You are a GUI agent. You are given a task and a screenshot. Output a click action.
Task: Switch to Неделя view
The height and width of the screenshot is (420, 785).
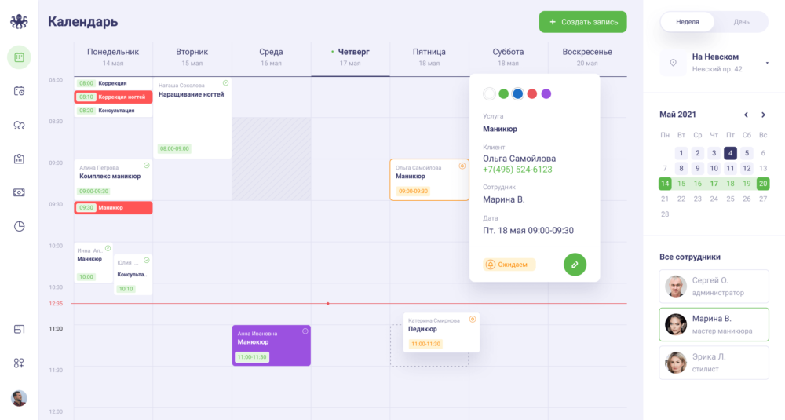pyautogui.click(x=688, y=22)
